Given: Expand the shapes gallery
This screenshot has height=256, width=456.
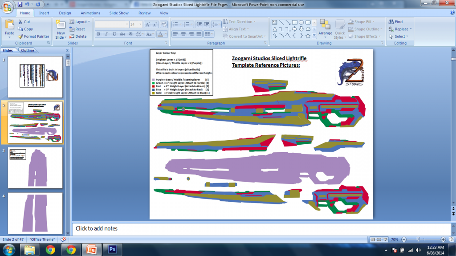Looking at the screenshot, I should coord(314,36).
